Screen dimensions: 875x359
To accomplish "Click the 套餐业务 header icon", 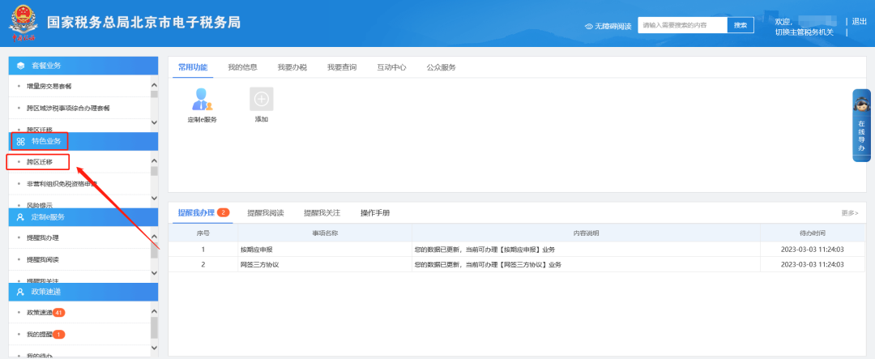I will [x=20, y=66].
